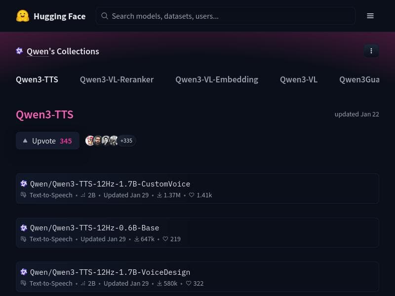The width and height of the screenshot is (395, 296).
Task: Open the search magnifying glass icon
Action: pyautogui.click(x=105, y=16)
